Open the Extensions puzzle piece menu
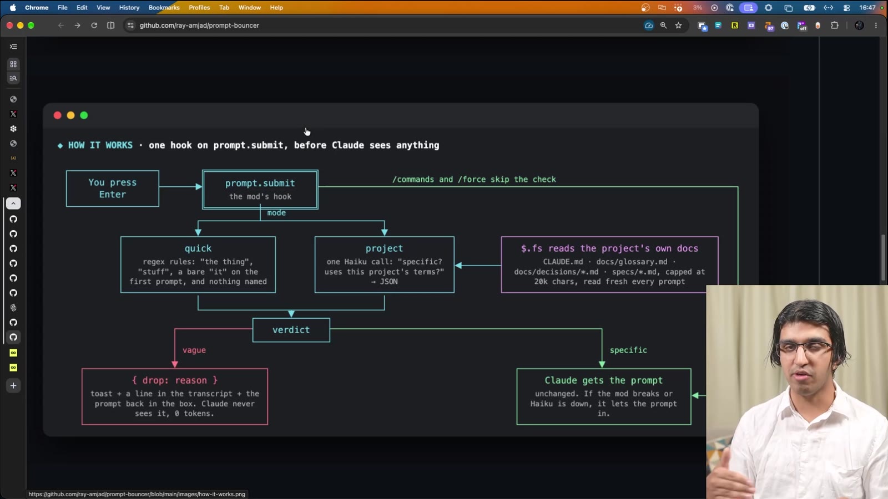The width and height of the screenshot is (888, 499). (835, 26)
